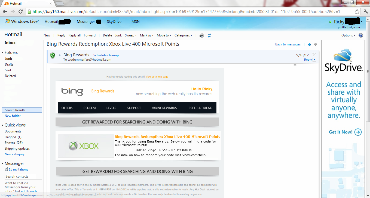Click the green trusted sender shield icon
The width and height of the screenshot is (370, 198).
53,55
